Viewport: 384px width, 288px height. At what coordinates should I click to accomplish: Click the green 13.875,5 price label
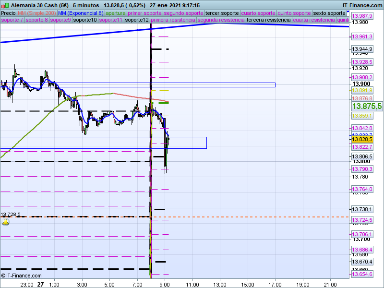tap(367, 106)
